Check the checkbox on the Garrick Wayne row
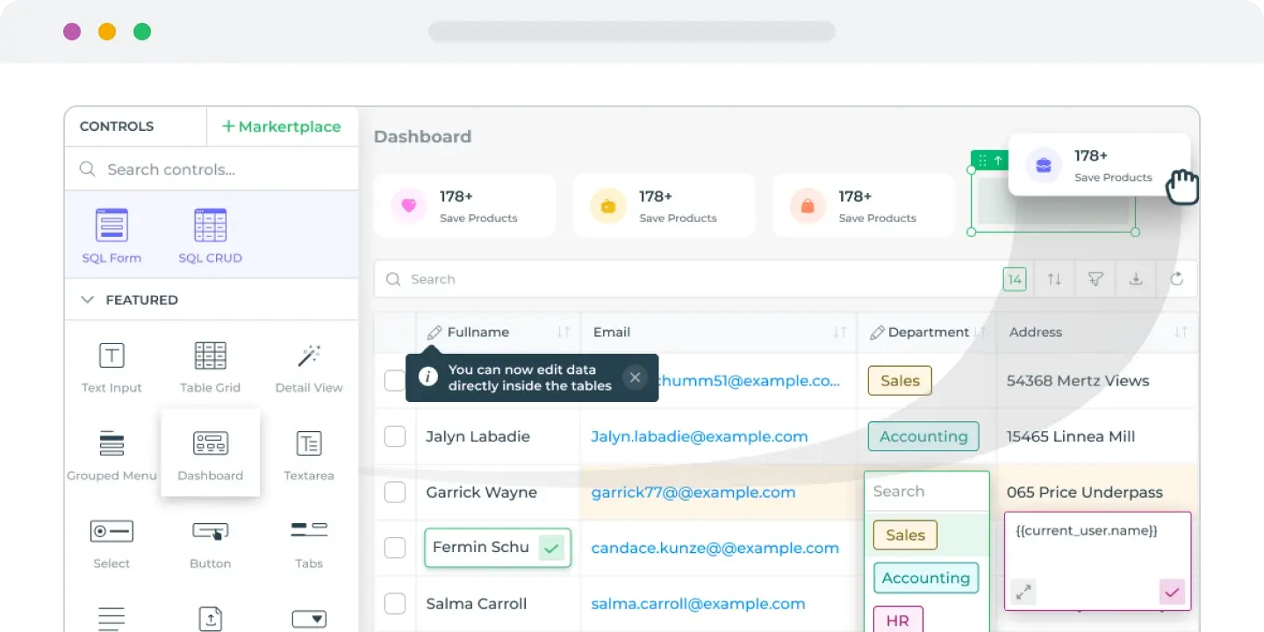Image resolution: width=1264 pixels, height=632 pixels. 394,492
